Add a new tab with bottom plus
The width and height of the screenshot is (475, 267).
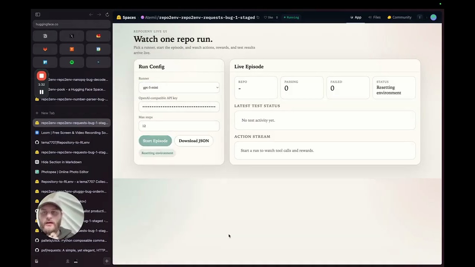(107, 261)
